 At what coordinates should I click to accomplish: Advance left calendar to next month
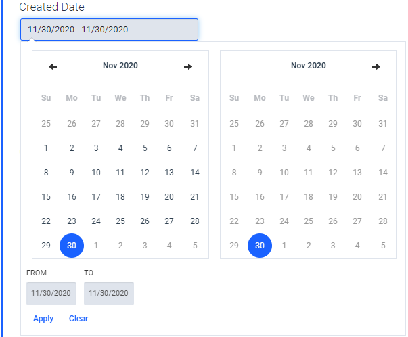188,66
